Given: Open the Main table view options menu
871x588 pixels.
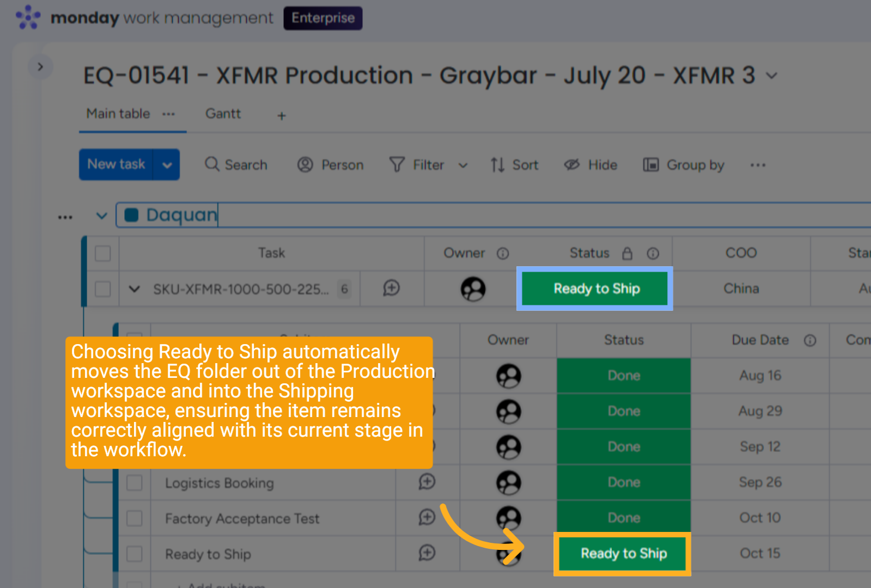Looking at the screenshot, I should click(x=169, y=114).
